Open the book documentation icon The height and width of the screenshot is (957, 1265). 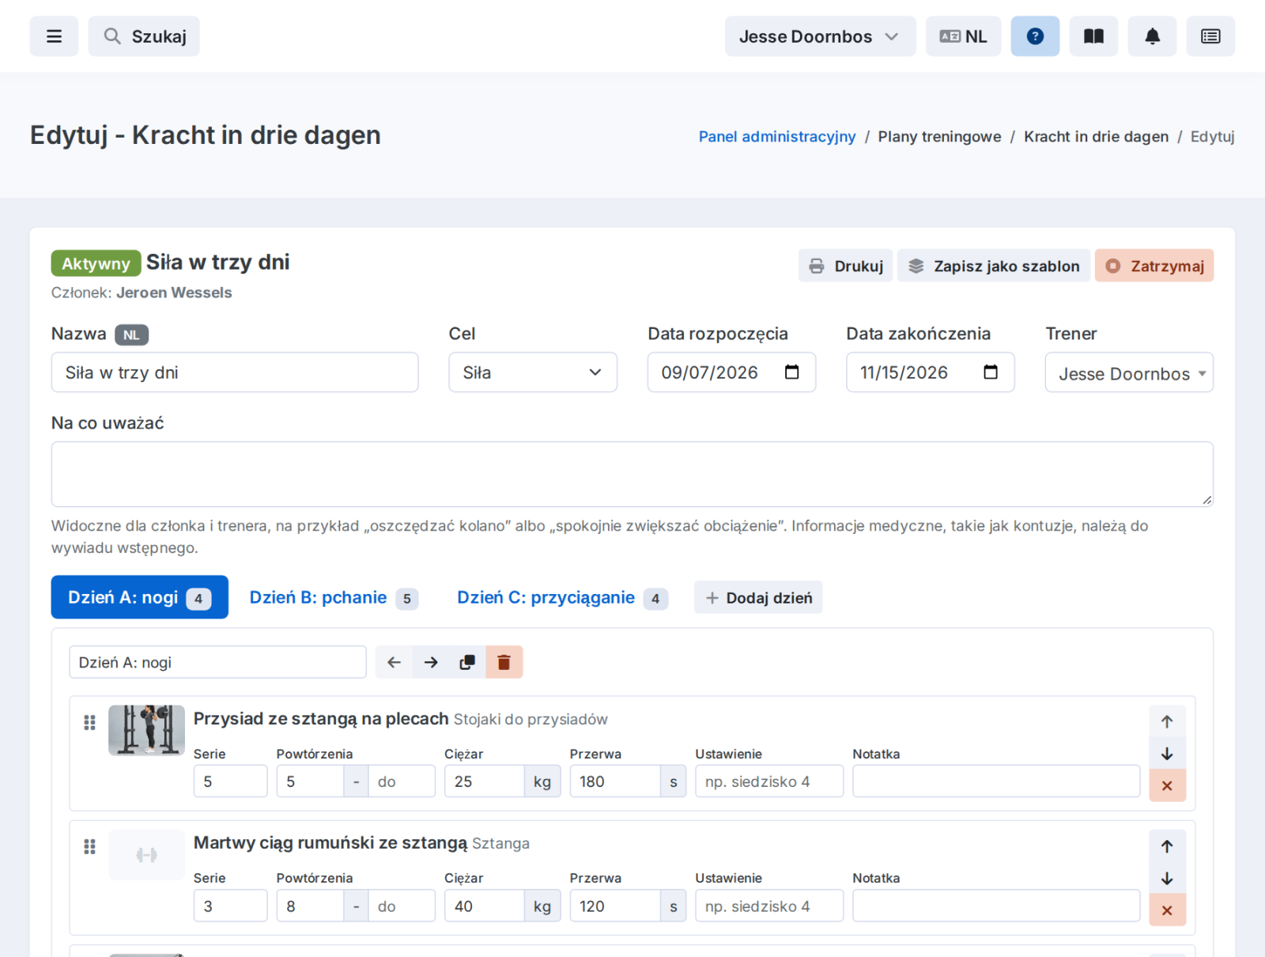(x=1093, y=36)
